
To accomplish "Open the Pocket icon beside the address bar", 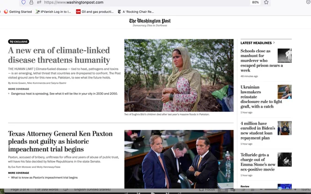I will (x=308, y=2).
